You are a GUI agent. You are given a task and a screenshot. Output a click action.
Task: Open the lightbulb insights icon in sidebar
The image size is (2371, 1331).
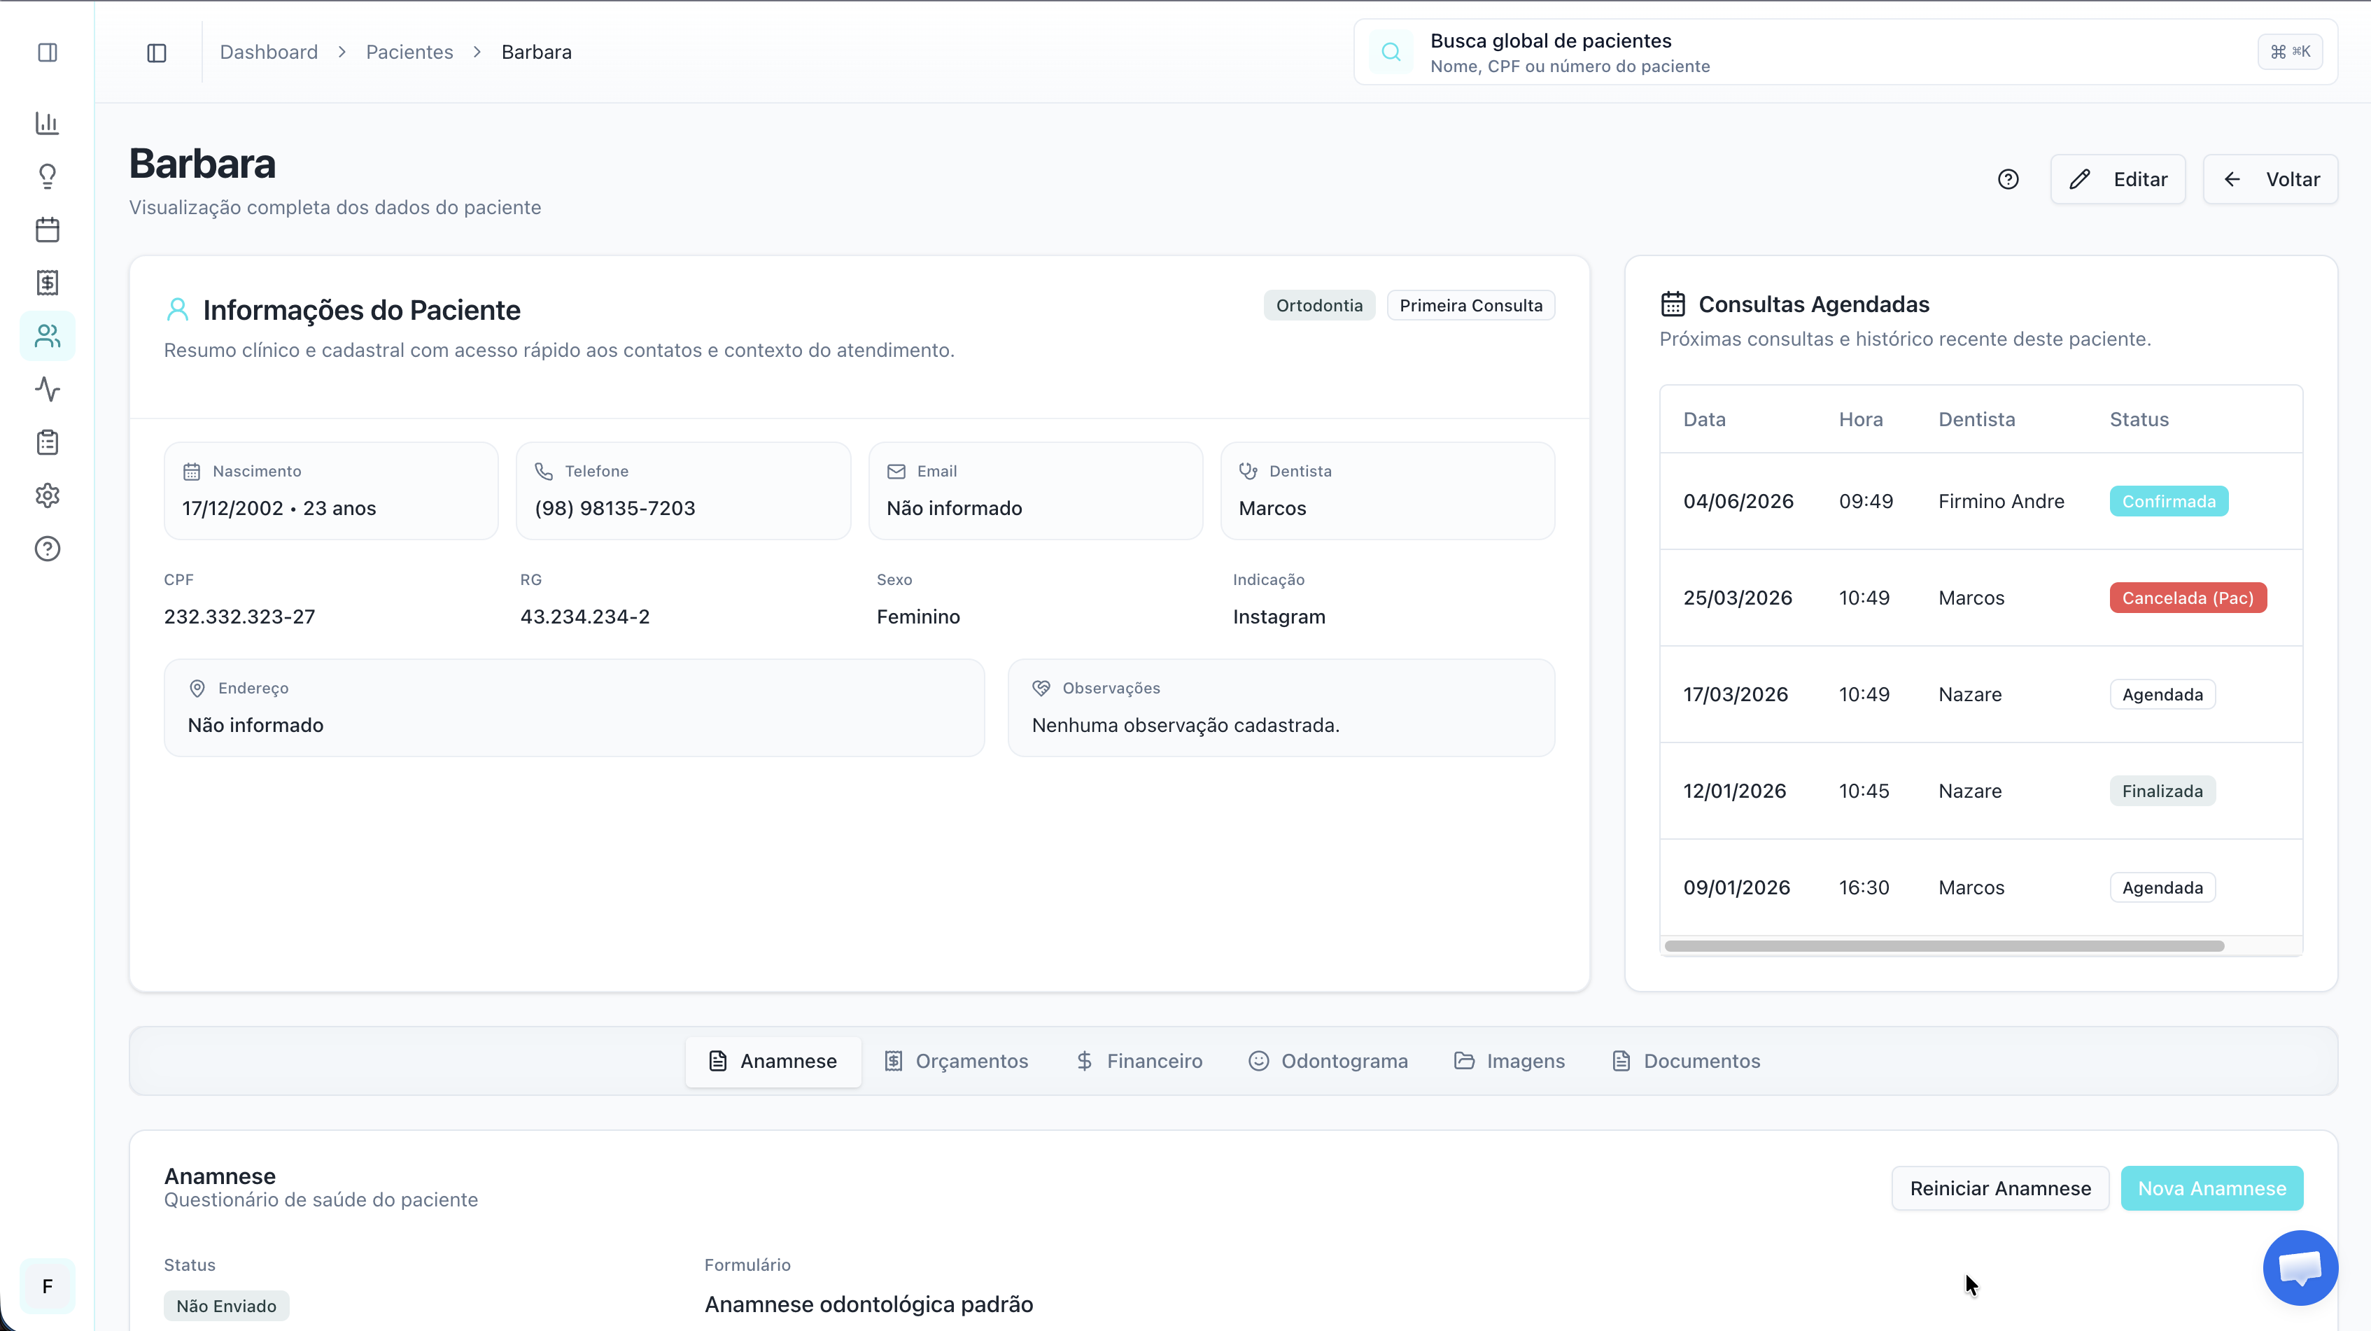47,176
